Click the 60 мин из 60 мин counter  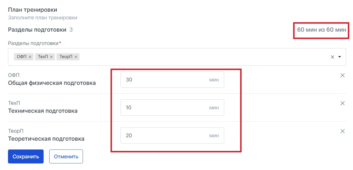point(322,30)
